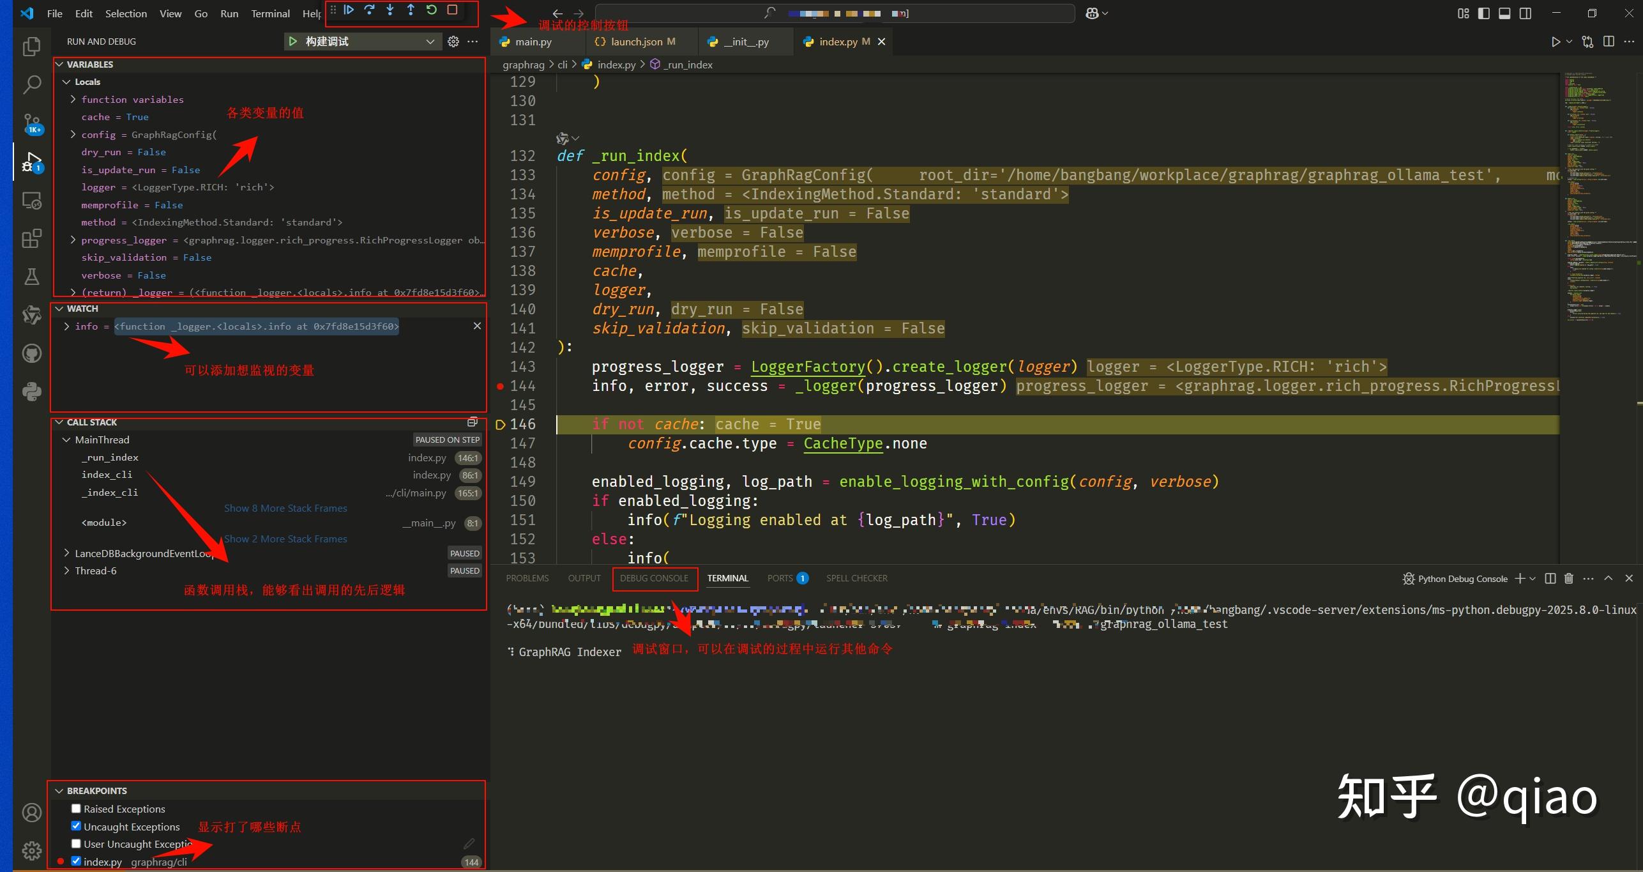This screenshot has width=1643, height=872.
Task: Disable the index.py breakpoint checkbox
Action: [x=76, y=861]
